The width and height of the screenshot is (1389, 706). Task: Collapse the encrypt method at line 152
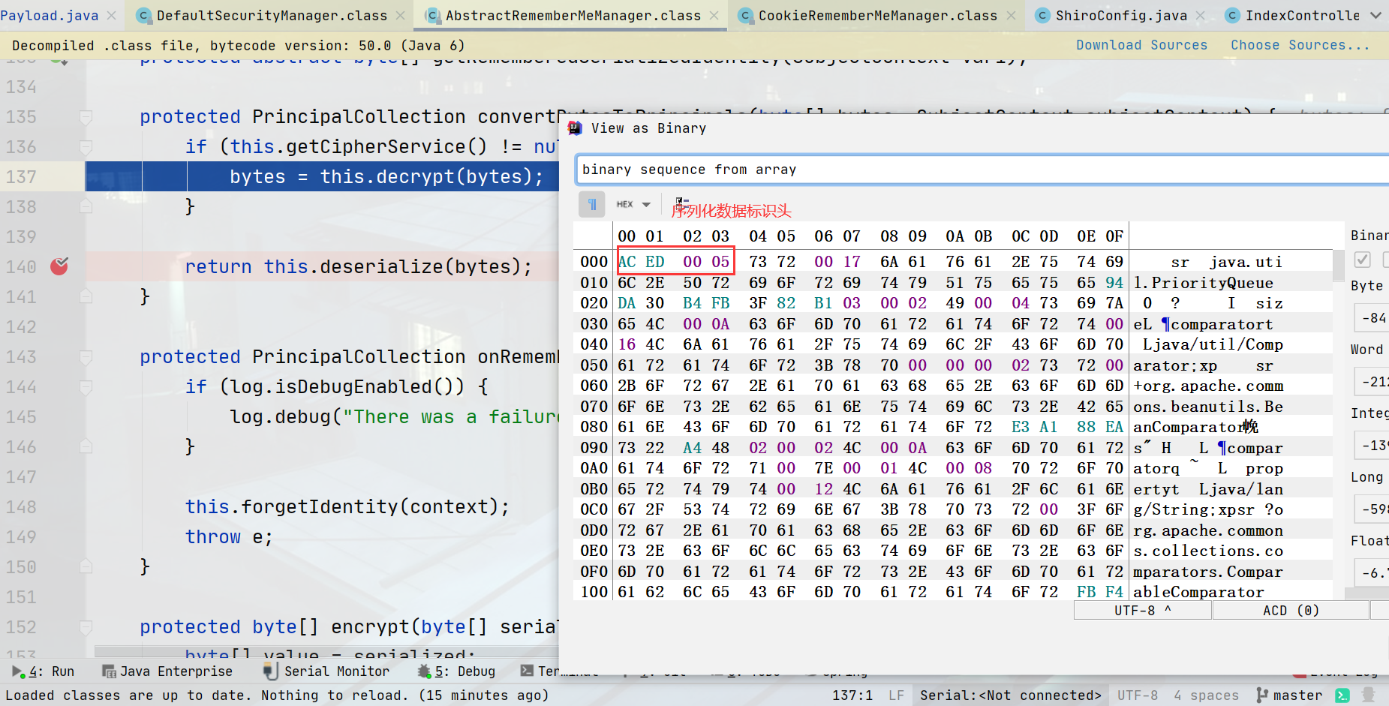point(86,627)
